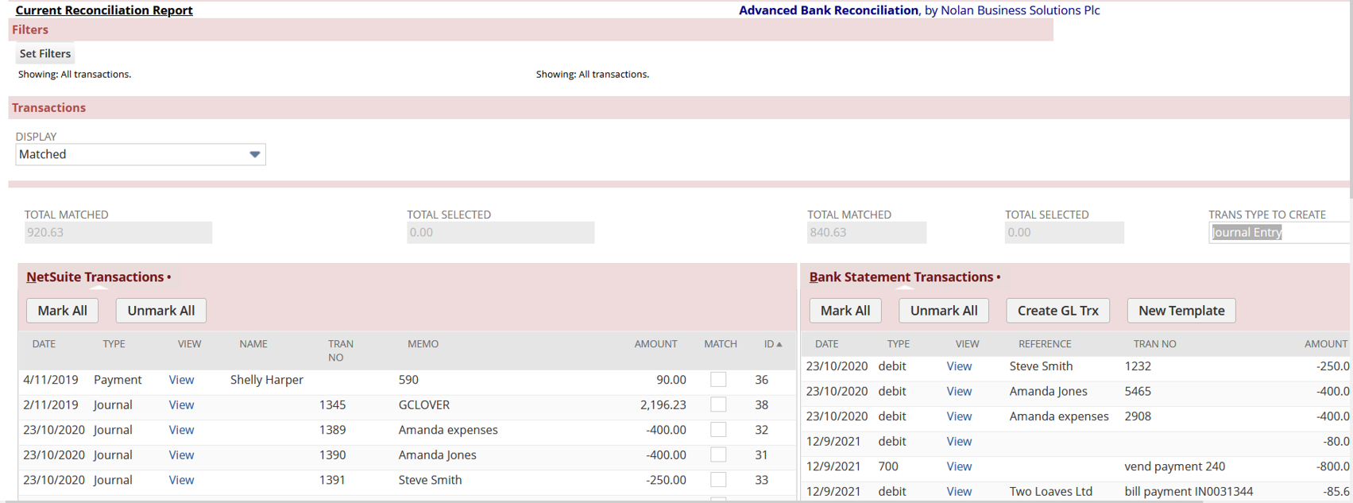Open the DISPLAY dropdown showing Matched
Viewport: 1353px width, 503px height.
point(140,154)
